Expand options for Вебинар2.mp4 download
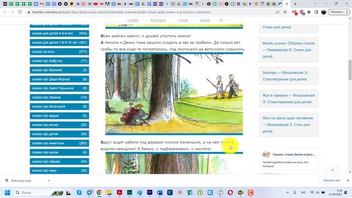352x198 pixels. point(49,180)
